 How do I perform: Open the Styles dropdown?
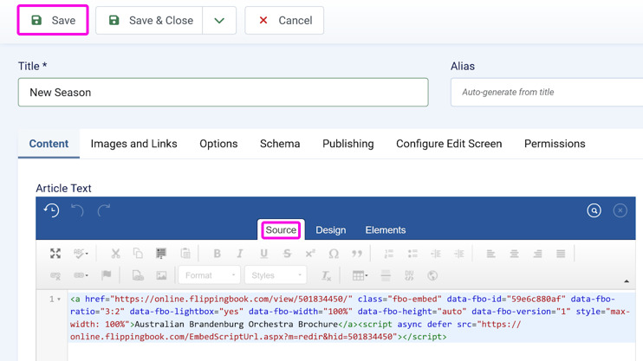coord(276,275)
